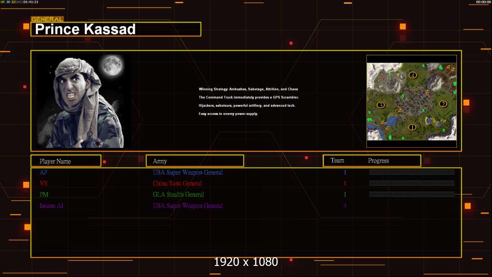The image size is (492, 277).
Task: Click the 00:00:00 timer at top right
Action: pos(483,2)
